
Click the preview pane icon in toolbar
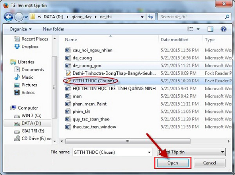211,29
